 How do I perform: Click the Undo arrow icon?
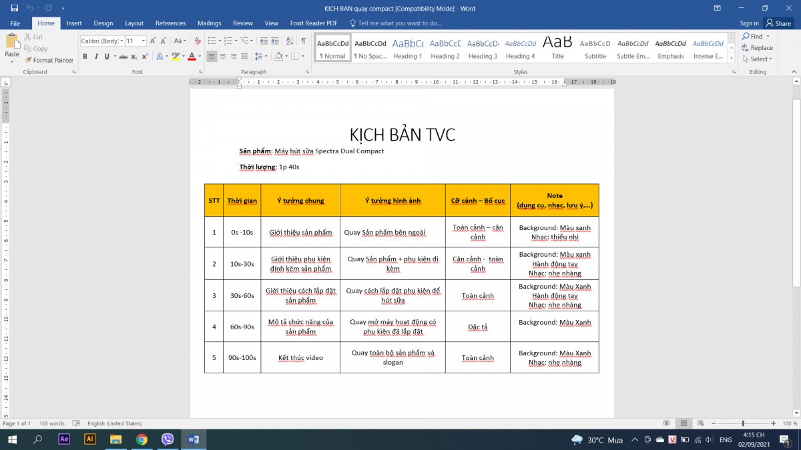click(x=30, y=8)
